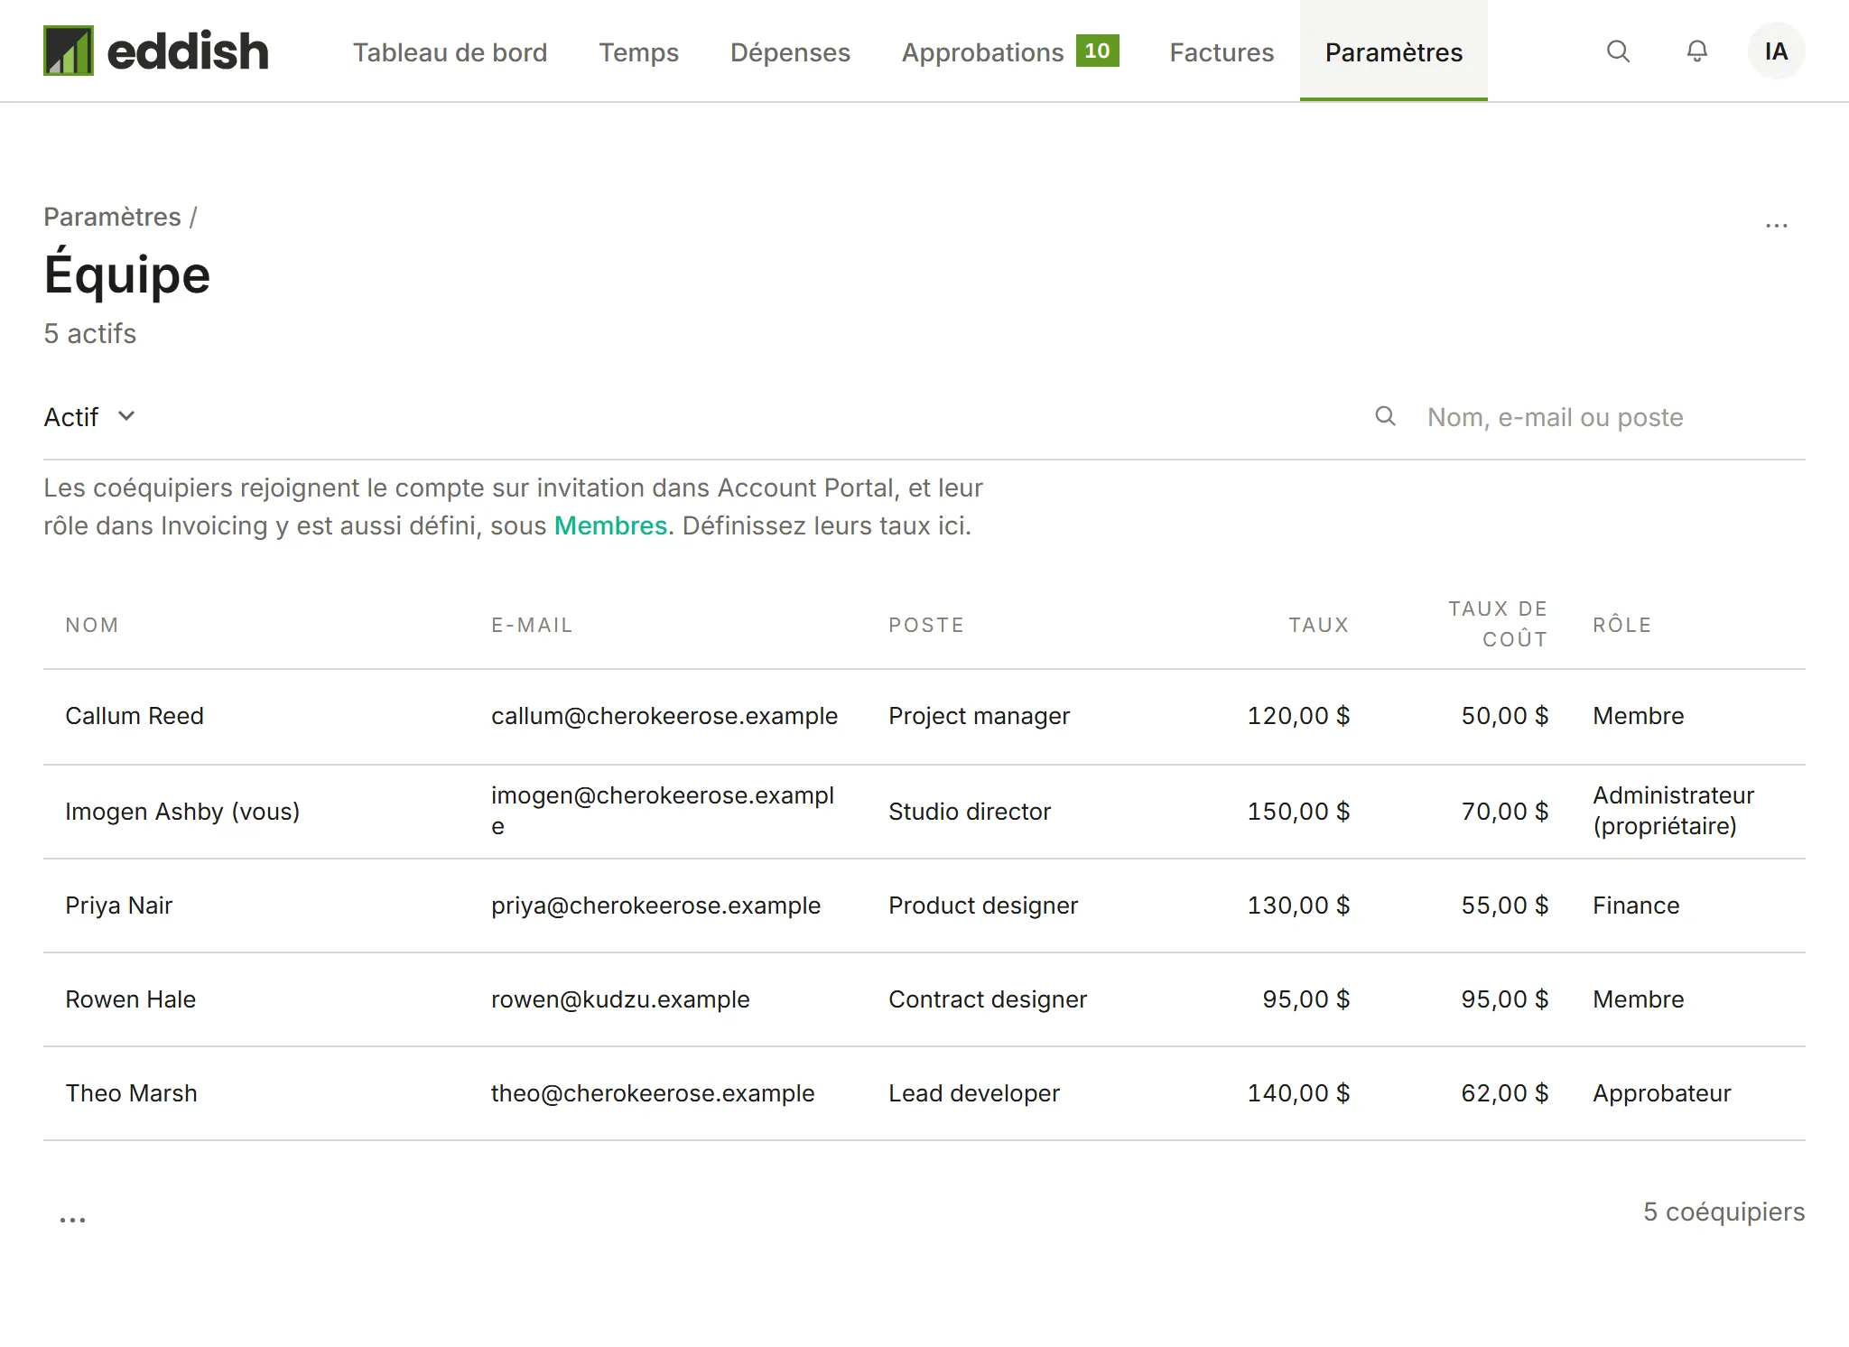Switch to the Dépenses tab
Screen dimensions: 1849x1347
tap(790, 52)
